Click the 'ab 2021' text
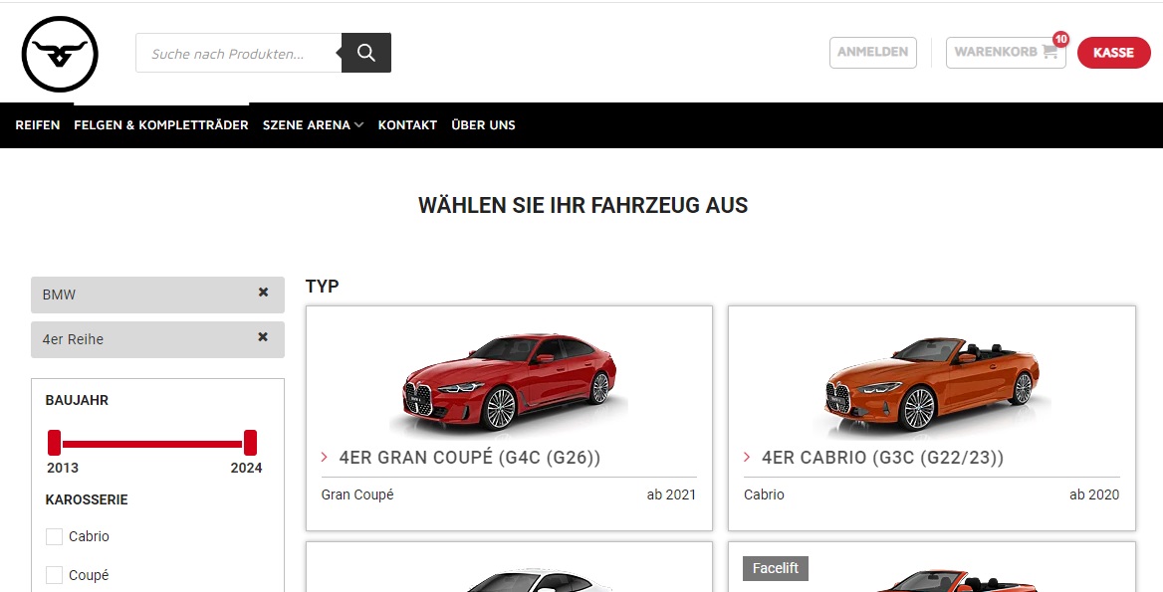This screenshot has width=1163, height=592. tap(671, 494)
